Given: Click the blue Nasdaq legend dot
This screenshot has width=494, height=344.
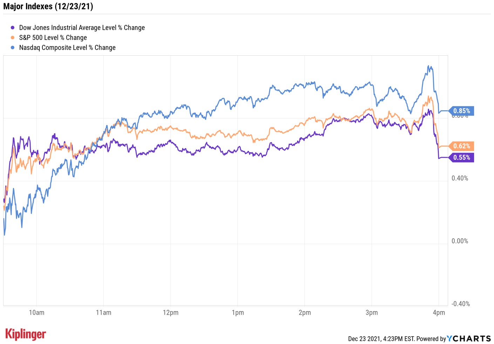Looking at the screenshot, I should 13,48.
